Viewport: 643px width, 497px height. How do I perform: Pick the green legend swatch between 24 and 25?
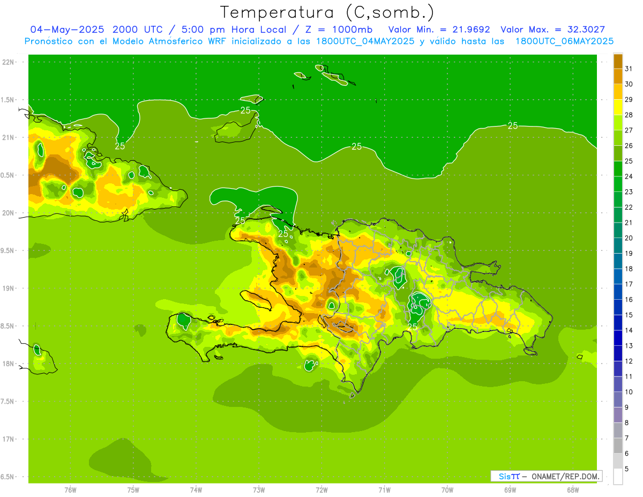pos(618,168)
